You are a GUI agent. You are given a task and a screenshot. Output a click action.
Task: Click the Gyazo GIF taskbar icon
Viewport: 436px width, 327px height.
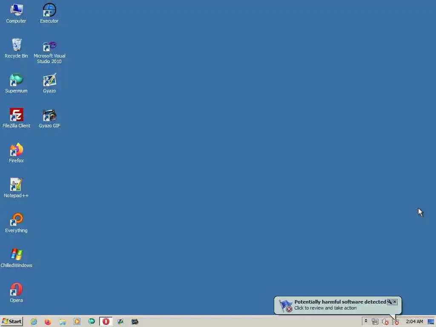coord(135,322)
